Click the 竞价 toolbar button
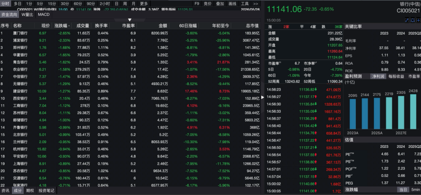Screen dimensions: 421x195 (x=207, y=4)
